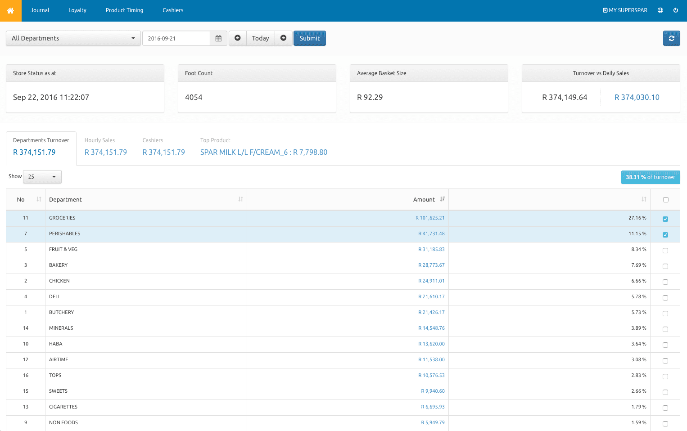Click the 38.31 % of turnover button
This screenshot has width=687, height=431.
pos(651,177)
